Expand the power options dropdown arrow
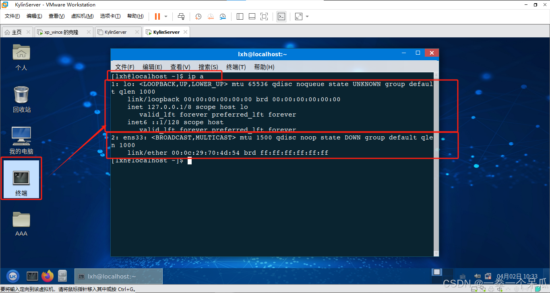The width and height of the screenshot is (550, 293). point(166,16)
